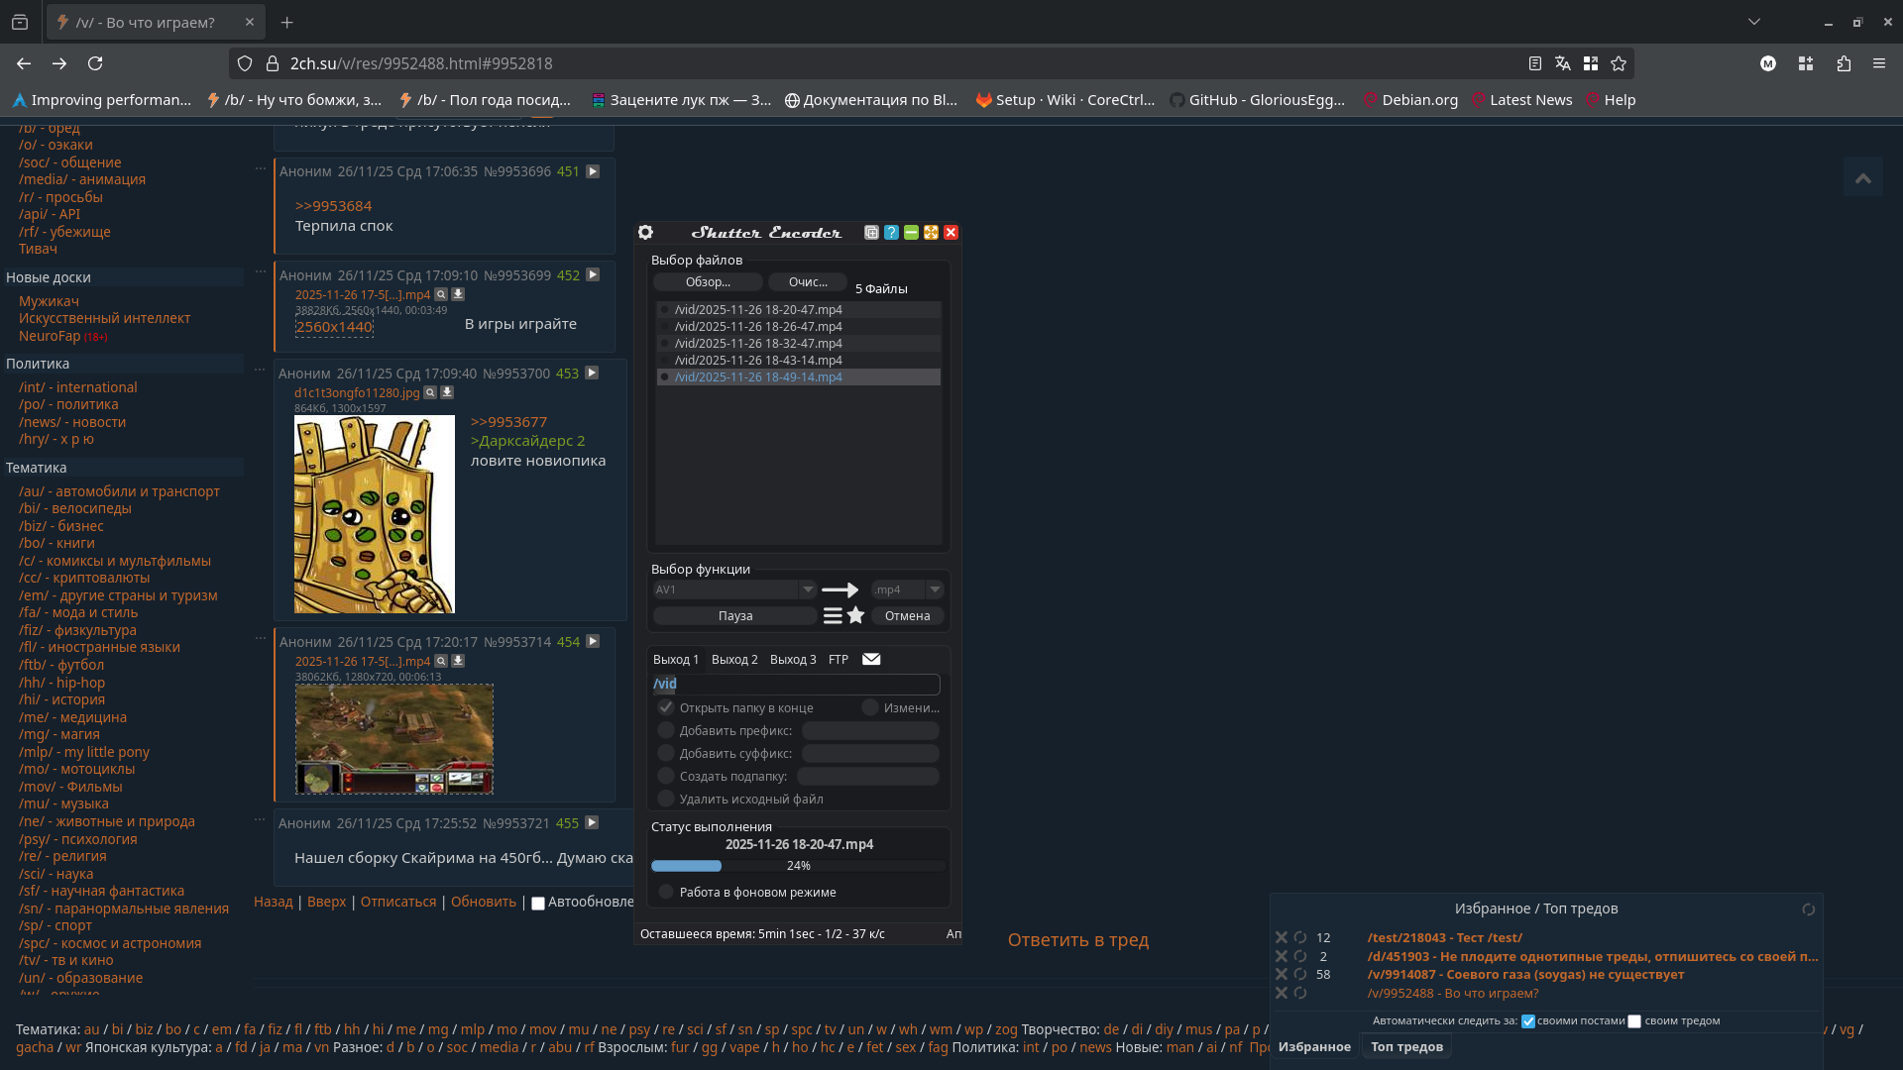The width and height of the screenshot is (1903, 1070).
Task: Click the render queue list icon
Action: tap(833, 615)
